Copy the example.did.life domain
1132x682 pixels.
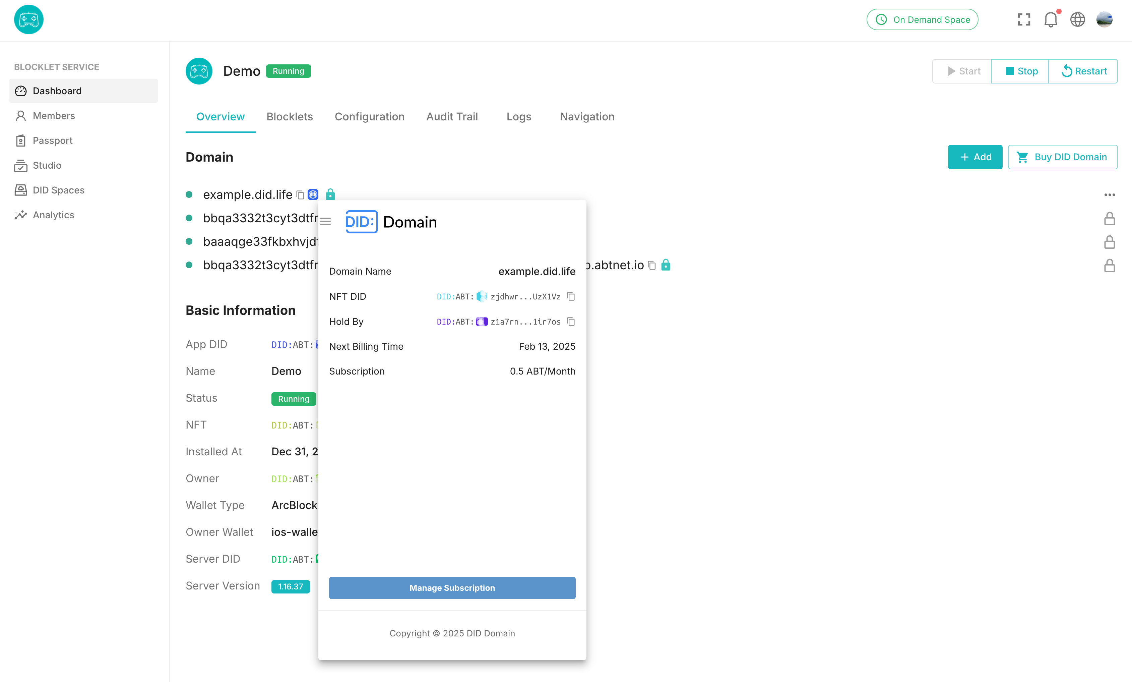click(300, 195)
